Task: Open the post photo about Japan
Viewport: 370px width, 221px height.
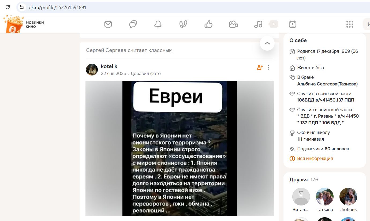Action: (x=180, y=149)
